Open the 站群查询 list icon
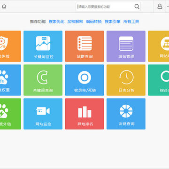169x169 pixels. (84, 43)
